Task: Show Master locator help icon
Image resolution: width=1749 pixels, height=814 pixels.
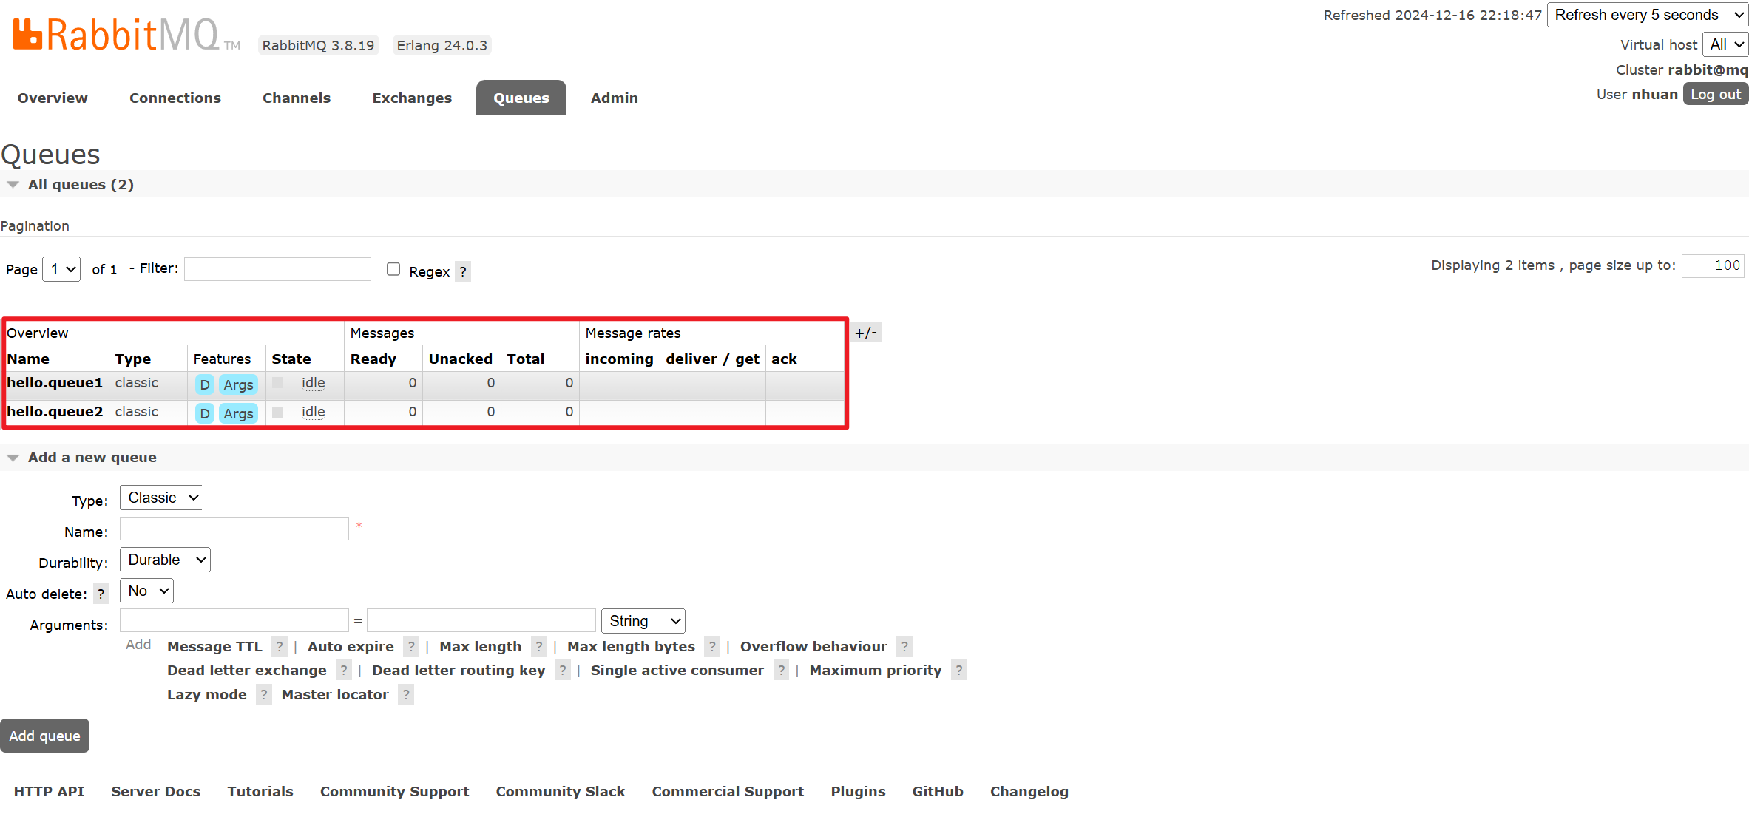Action: pyautogui.click(x=406, y=694)
